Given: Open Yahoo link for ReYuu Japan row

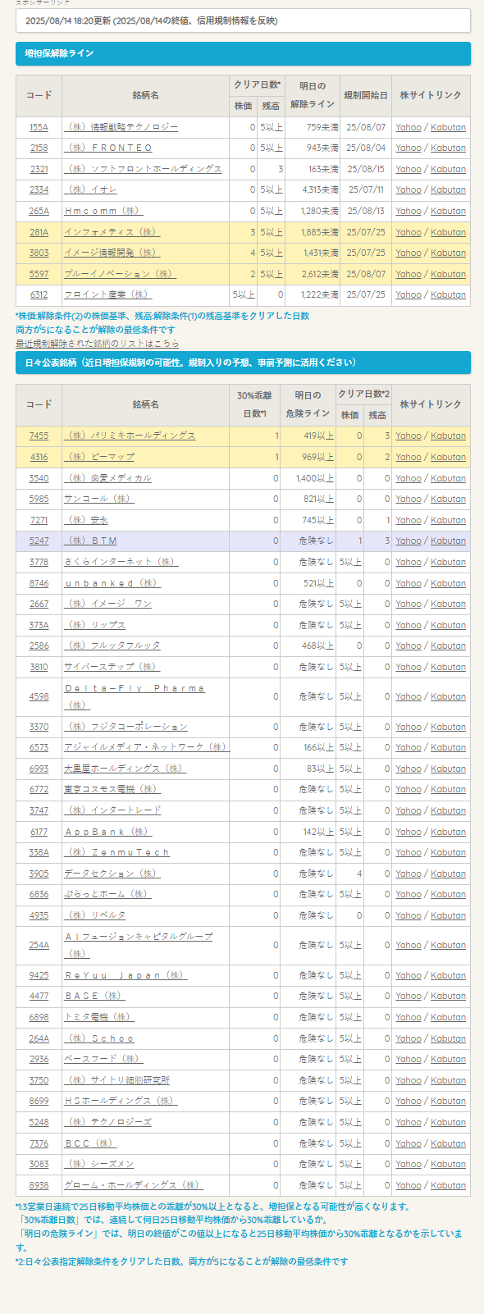Looking at the screenshot, I should coord(409,976).
